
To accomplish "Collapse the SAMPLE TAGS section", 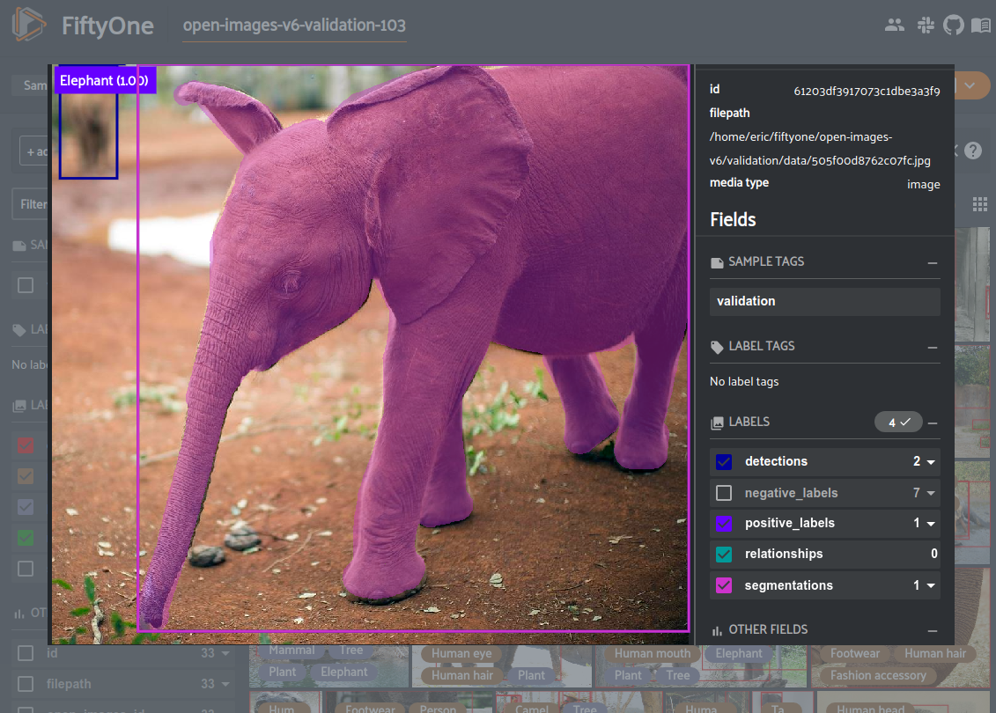I will [x=933, y=261].
